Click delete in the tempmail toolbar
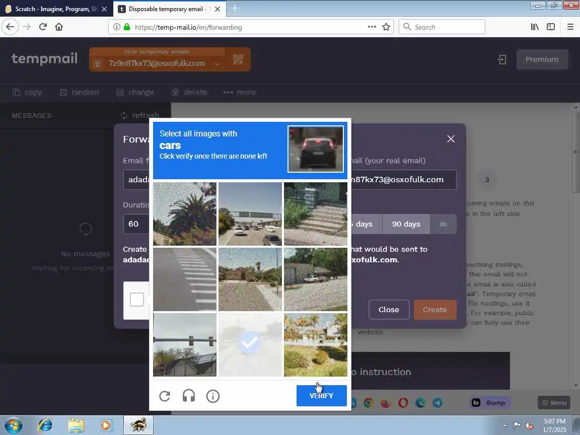Viewport: 580px width, 435px height. (190, 92)
